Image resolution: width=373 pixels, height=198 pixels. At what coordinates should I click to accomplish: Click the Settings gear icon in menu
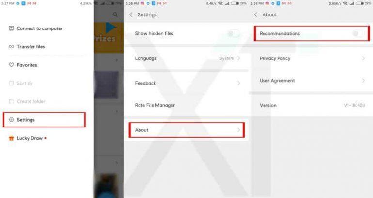click(x=11, y=120)
